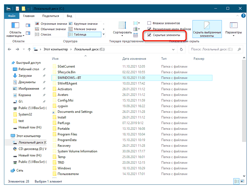251x189 pixels.
Task: Toggle the Details pane icon
Action: (x=28, y=33)
